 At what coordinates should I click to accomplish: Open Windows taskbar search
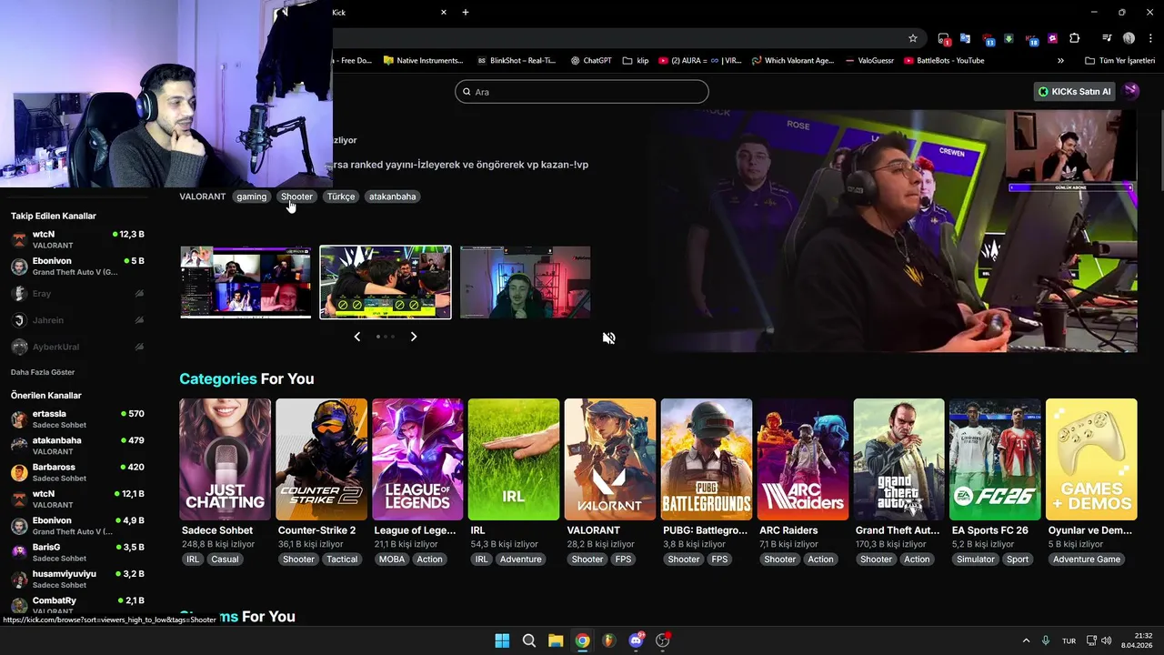click(529, 640)
